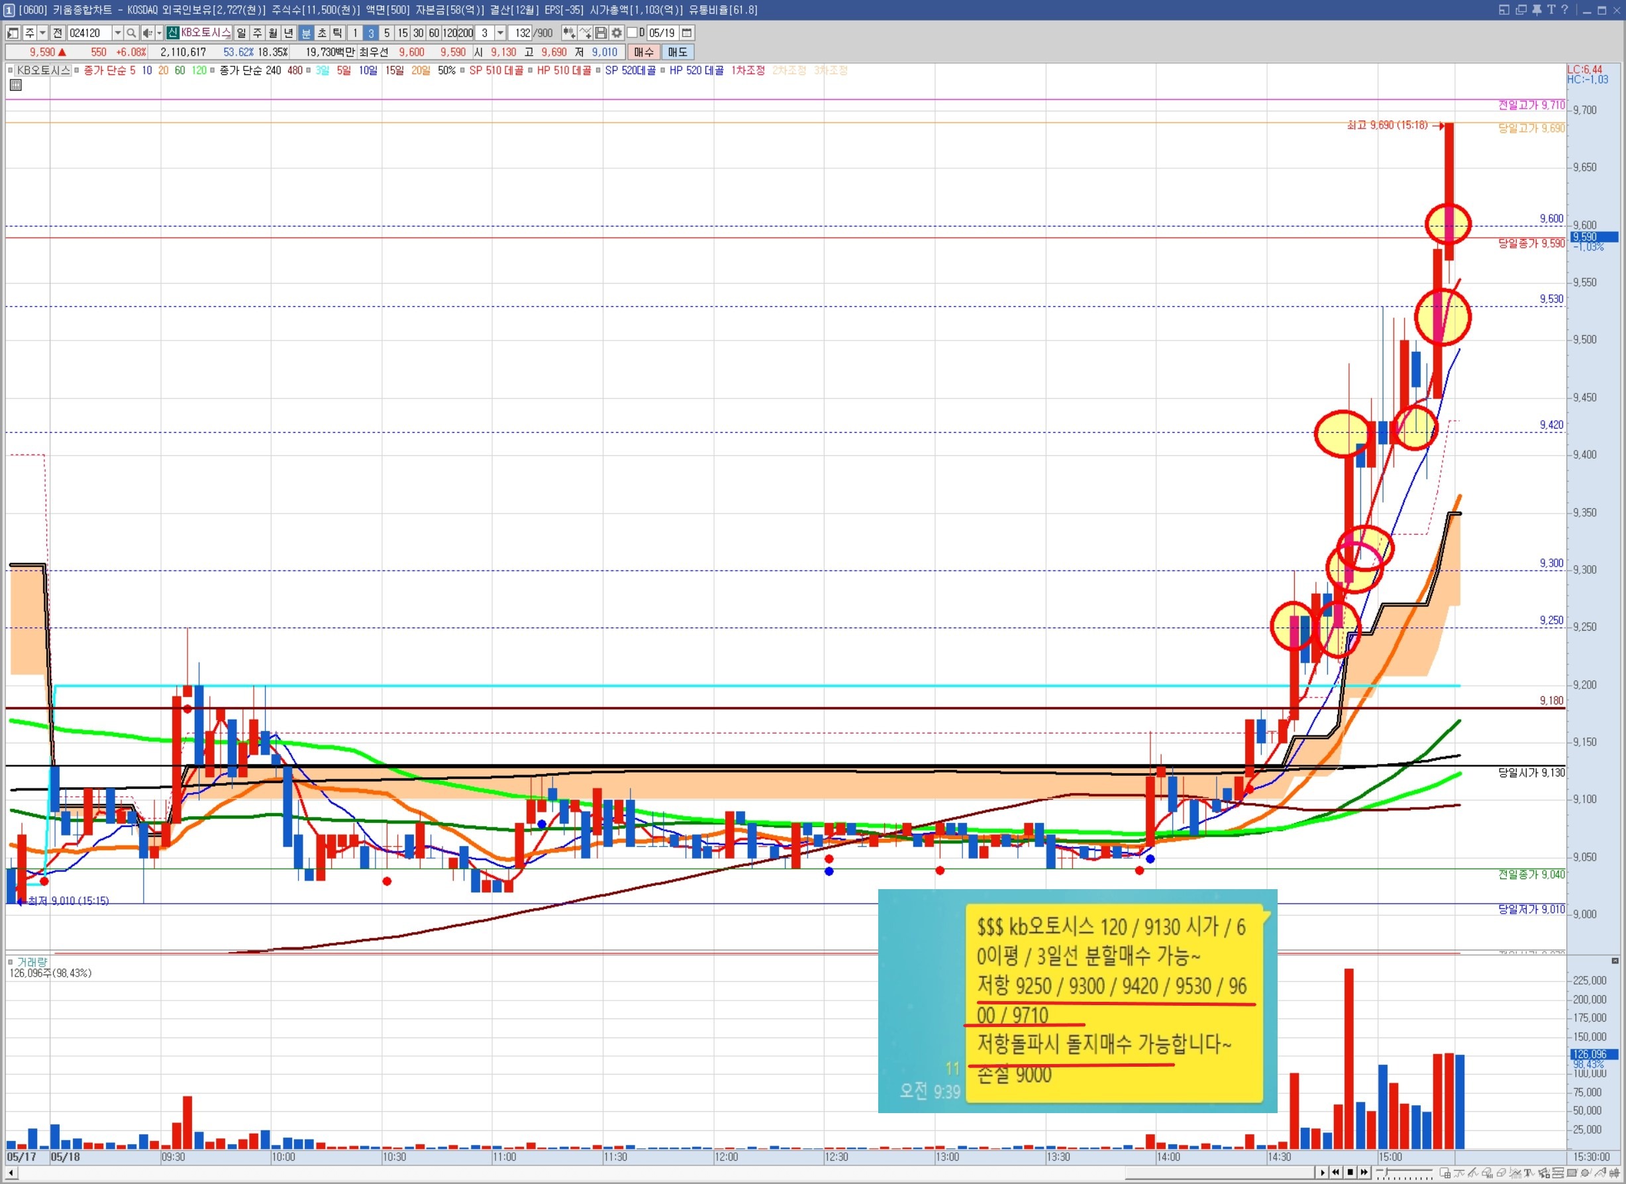Expand the stock code 024120 dropdown
The height and width of the screenshot is (1184, 1626).
[118, 33]
